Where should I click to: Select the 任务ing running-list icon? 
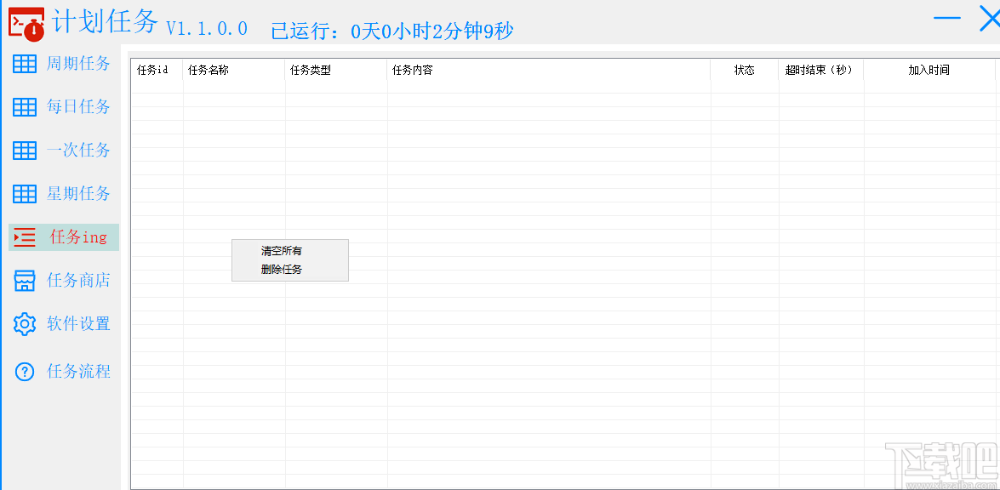point(24,237)
